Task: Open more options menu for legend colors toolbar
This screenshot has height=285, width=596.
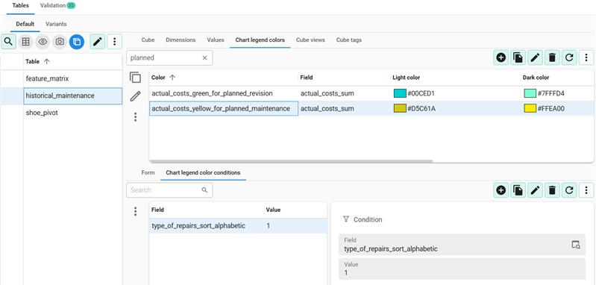Action: [586, 57]
